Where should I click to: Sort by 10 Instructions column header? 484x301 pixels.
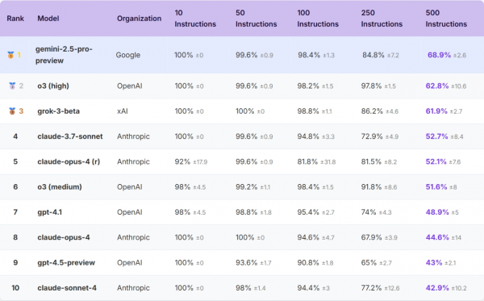[195, 19]
